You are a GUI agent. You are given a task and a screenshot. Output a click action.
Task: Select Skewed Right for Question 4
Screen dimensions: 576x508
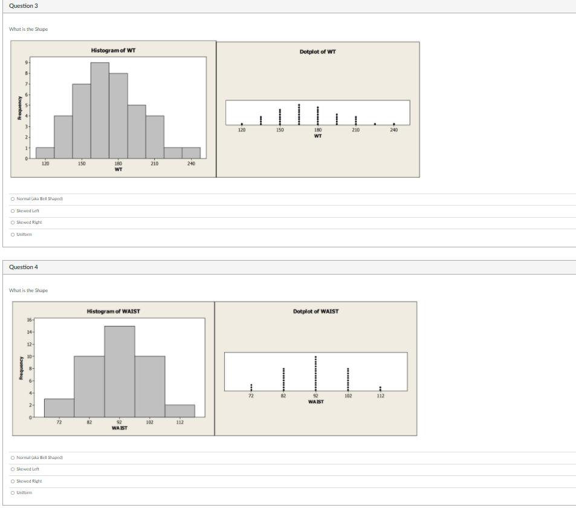pos(13,480)
